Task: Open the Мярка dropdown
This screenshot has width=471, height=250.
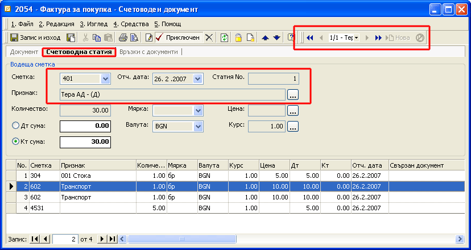Action: click(x=198, y=110)
